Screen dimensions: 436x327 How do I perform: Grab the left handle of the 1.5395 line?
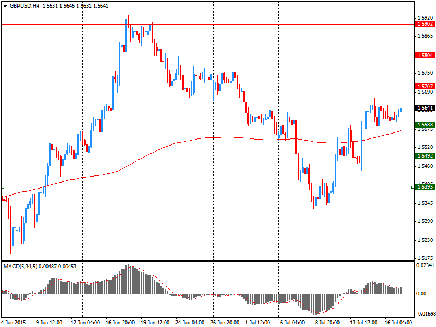3,187
